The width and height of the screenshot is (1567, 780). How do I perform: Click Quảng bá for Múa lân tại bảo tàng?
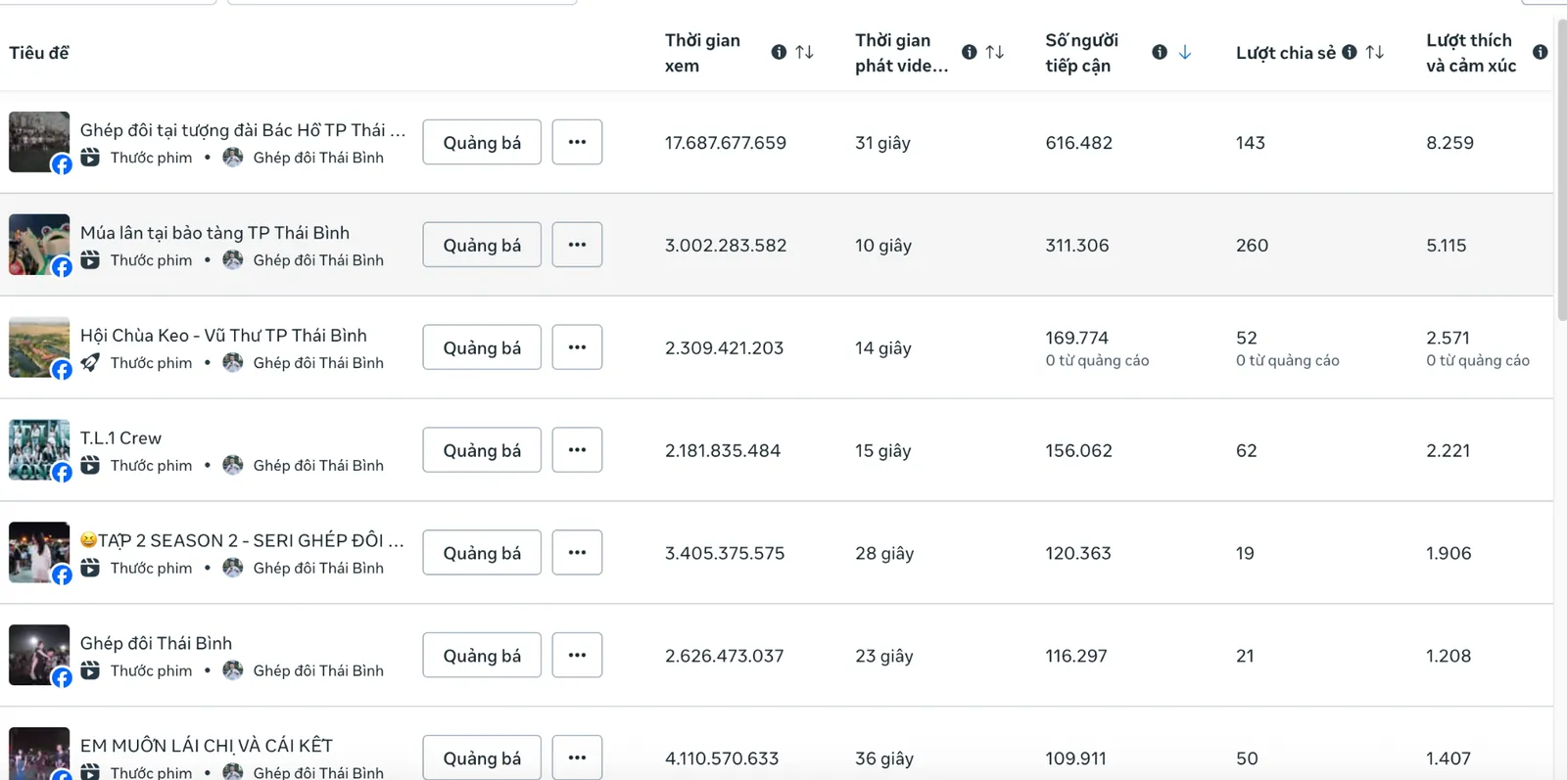[x=482, y=245]
